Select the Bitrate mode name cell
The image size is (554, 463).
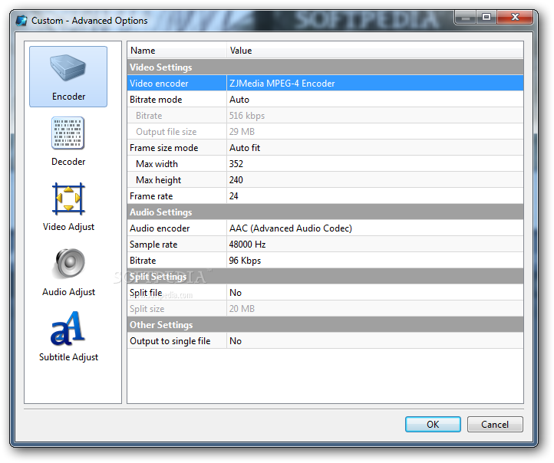[176, 100]
